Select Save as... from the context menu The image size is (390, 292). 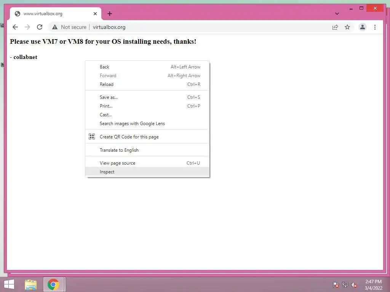pyautogui.click(x=147, y=97)
